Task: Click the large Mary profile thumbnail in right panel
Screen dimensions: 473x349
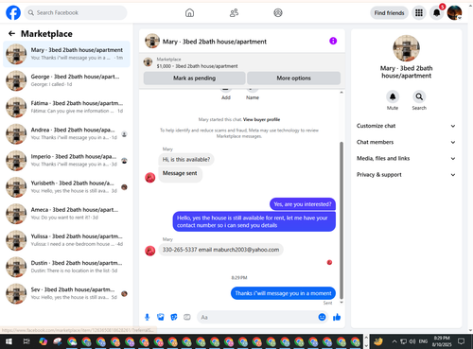Action: click(406, 48)
